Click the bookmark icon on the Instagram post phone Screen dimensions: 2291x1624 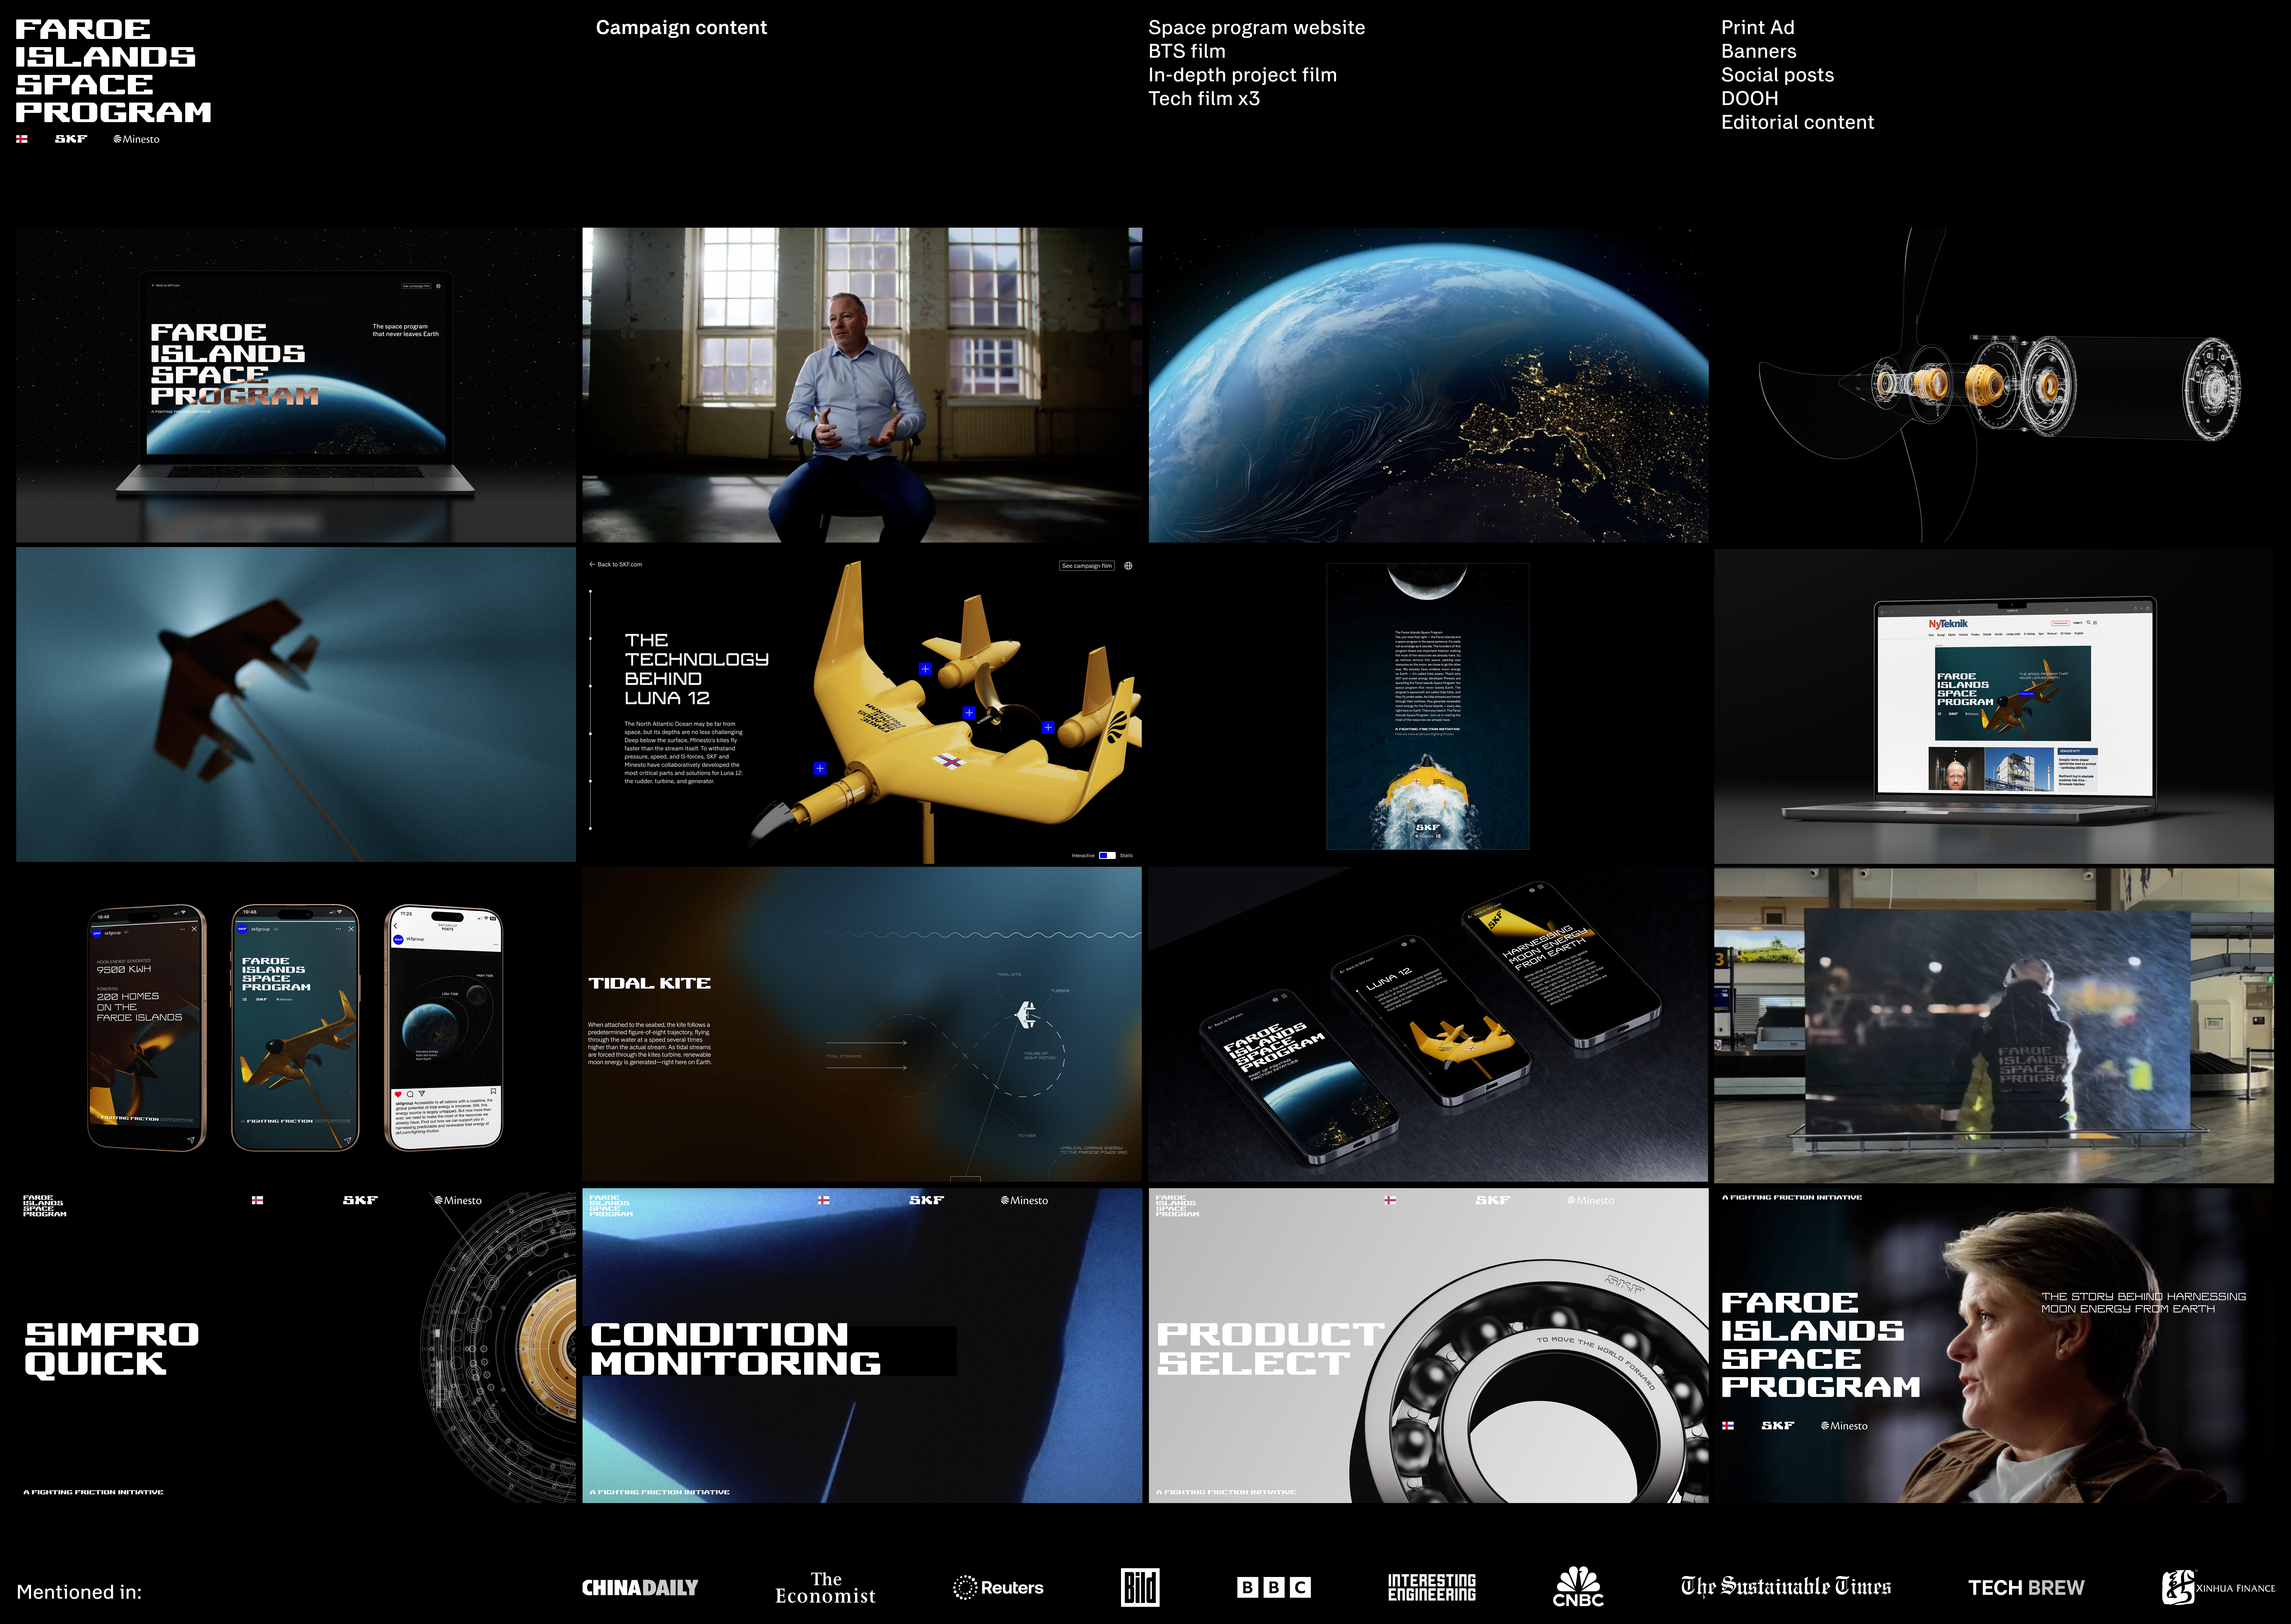click(x=493, y=1091)
